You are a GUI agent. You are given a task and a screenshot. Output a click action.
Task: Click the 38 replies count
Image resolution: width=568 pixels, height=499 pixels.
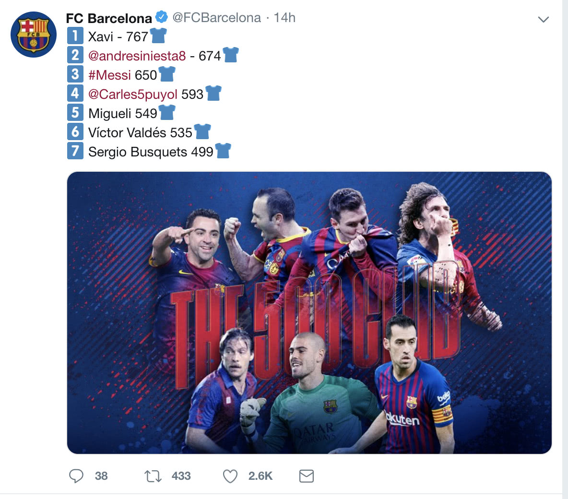101,476
